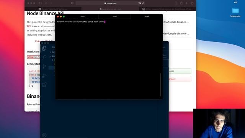The height and width of the screenshot is (138, 245).
Task: Select third Shell tab in Terminal
Action: coord(147,16)
